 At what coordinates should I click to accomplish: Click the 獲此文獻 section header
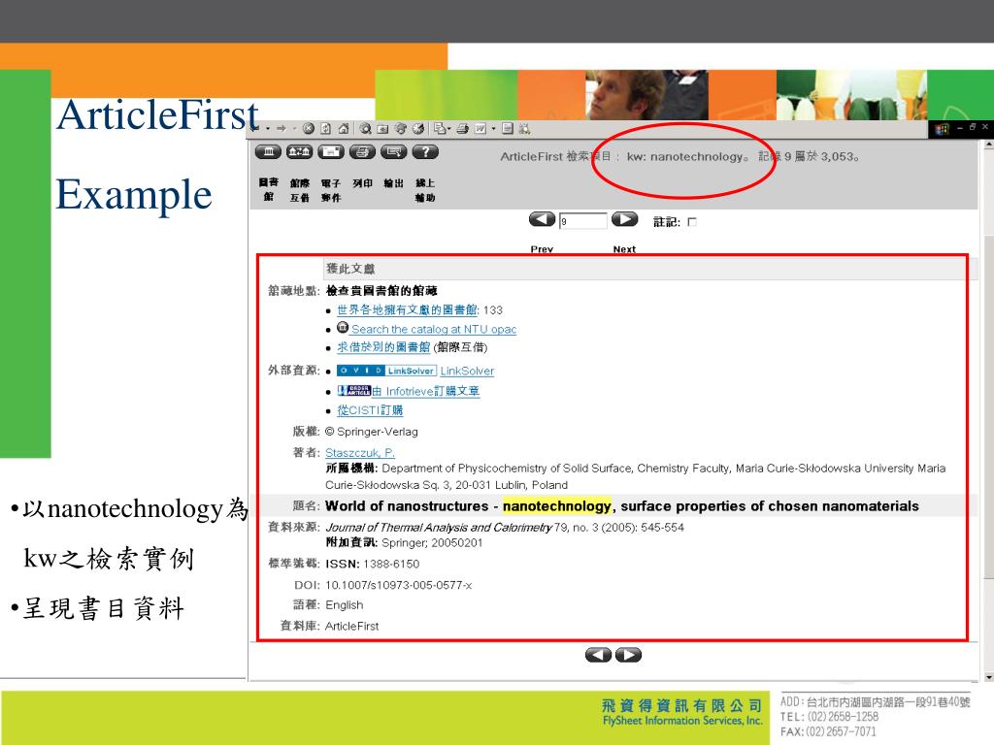pos(350,269)
